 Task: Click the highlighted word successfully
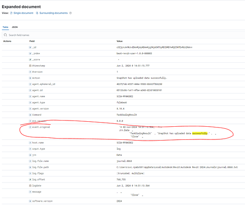pyautogui.click(x=200, y=133)
